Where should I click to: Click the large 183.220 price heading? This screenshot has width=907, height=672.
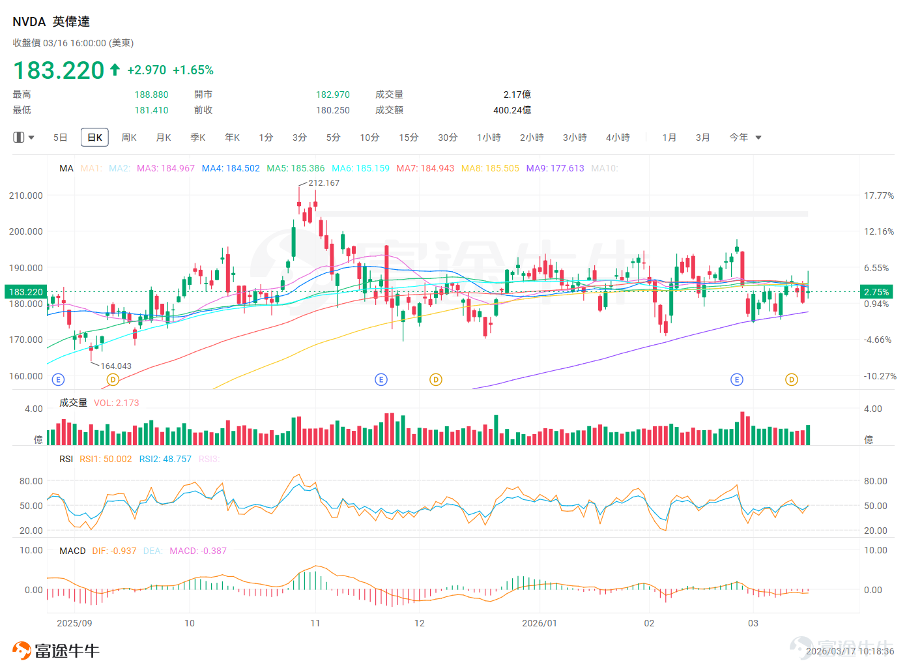(59, 70)
